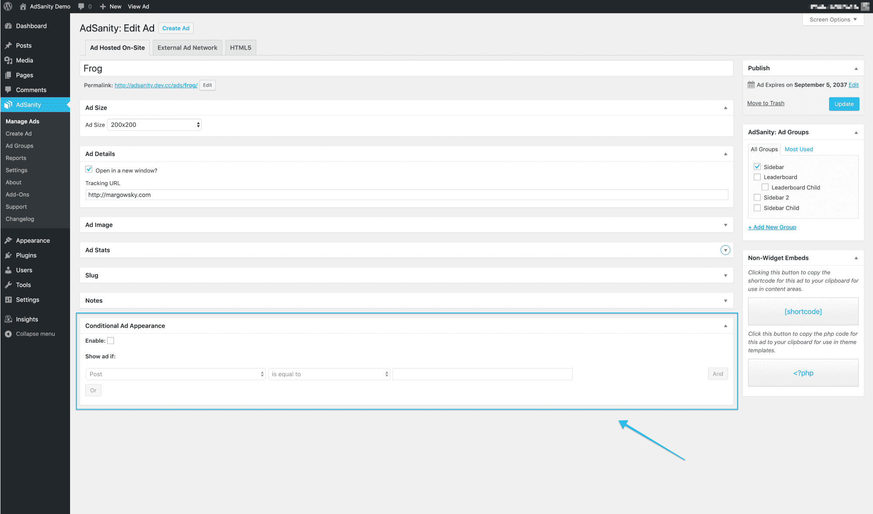The height and width of the screenshot is (514, 873).
Task: Open Posts via pushpin icon
Action: (x=8, y=45)
